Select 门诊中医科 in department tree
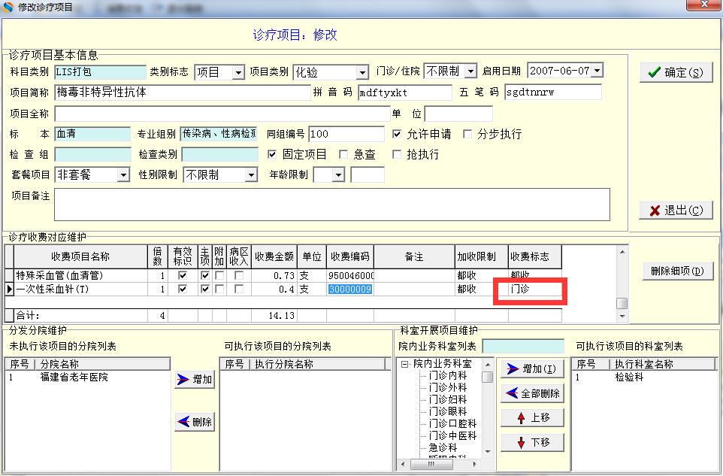 452,435
